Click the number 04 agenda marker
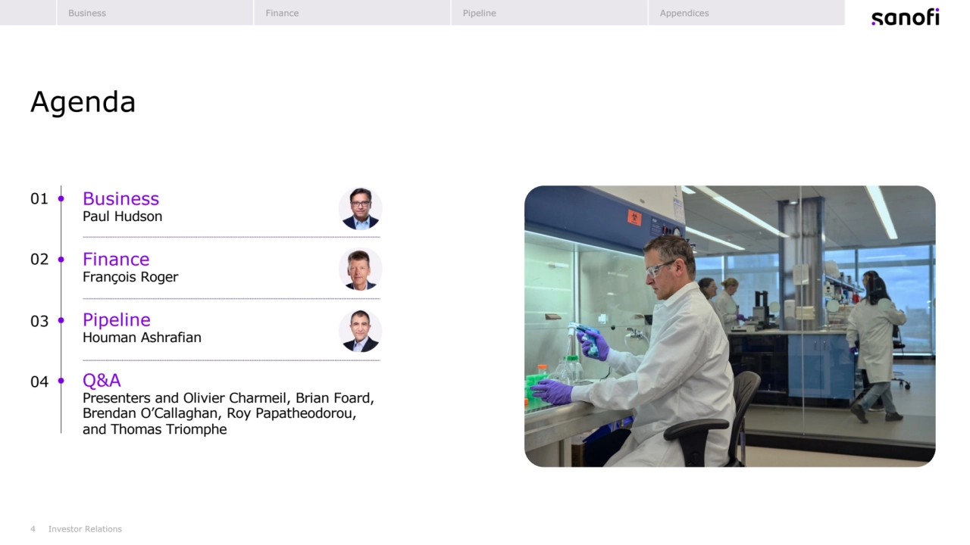The height and width of the screenshot is (545, 970). pos(39,381)
